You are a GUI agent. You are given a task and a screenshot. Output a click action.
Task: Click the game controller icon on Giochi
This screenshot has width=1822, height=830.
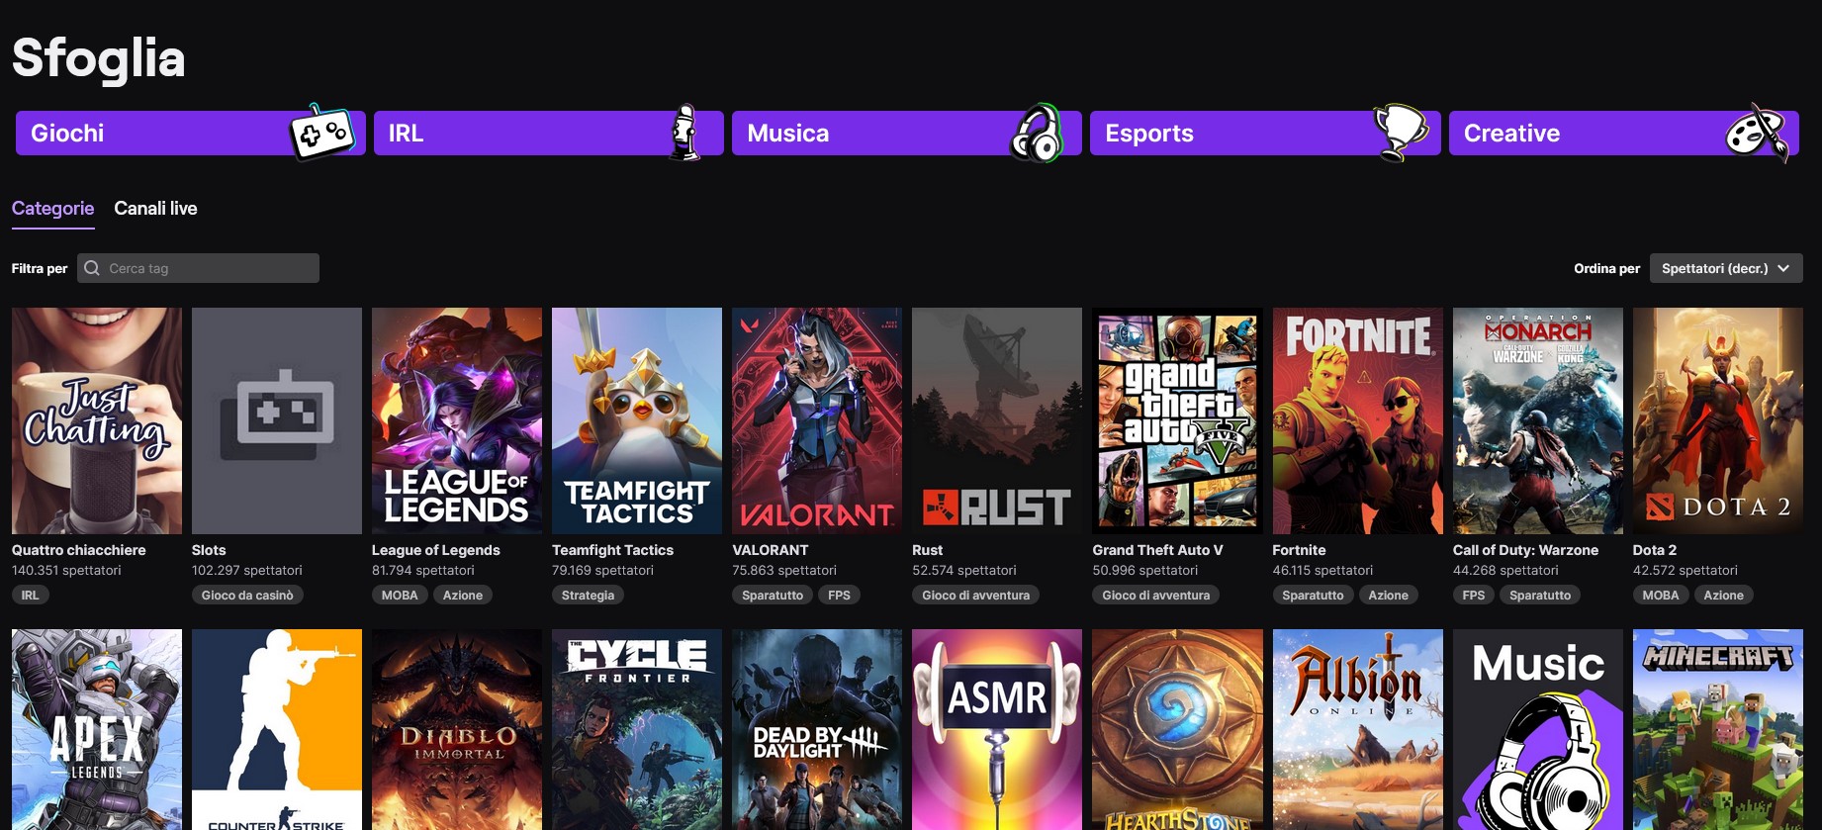(321, 133)
